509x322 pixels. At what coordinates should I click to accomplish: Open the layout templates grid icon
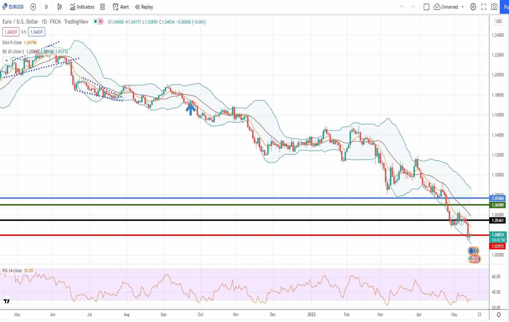(x=103, y=7)
